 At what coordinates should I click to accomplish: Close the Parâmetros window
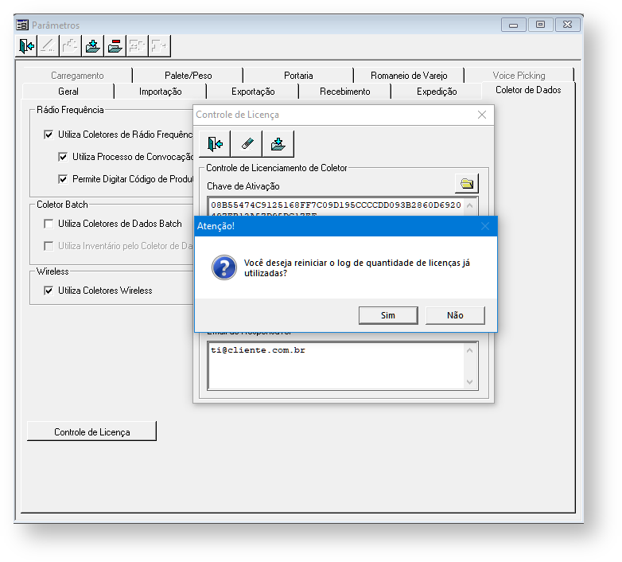[x=568, y=25]
